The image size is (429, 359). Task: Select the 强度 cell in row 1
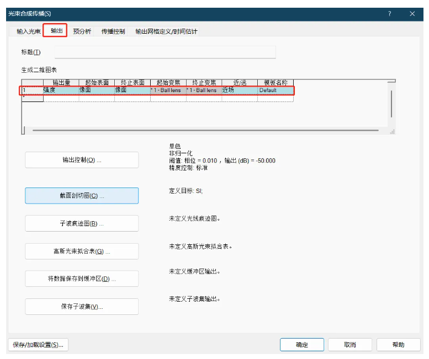pyautogui.click(x=60, y=90)
